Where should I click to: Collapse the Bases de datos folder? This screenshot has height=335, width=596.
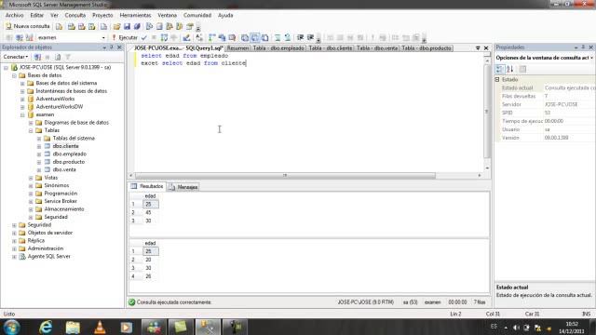coord(15,75)
